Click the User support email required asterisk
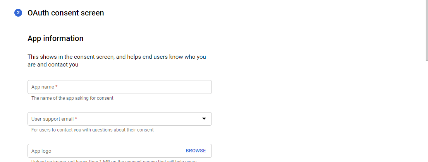The image size is (428, 162). click(x=76, y=119)
